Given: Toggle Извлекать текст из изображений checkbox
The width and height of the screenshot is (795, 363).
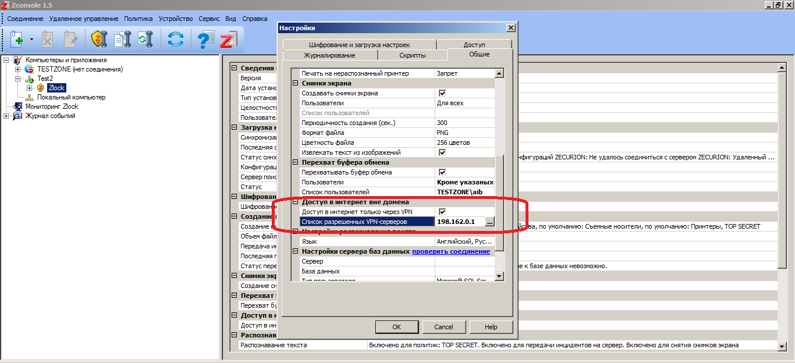Looking at the screenshot, I should coord(442,152).
